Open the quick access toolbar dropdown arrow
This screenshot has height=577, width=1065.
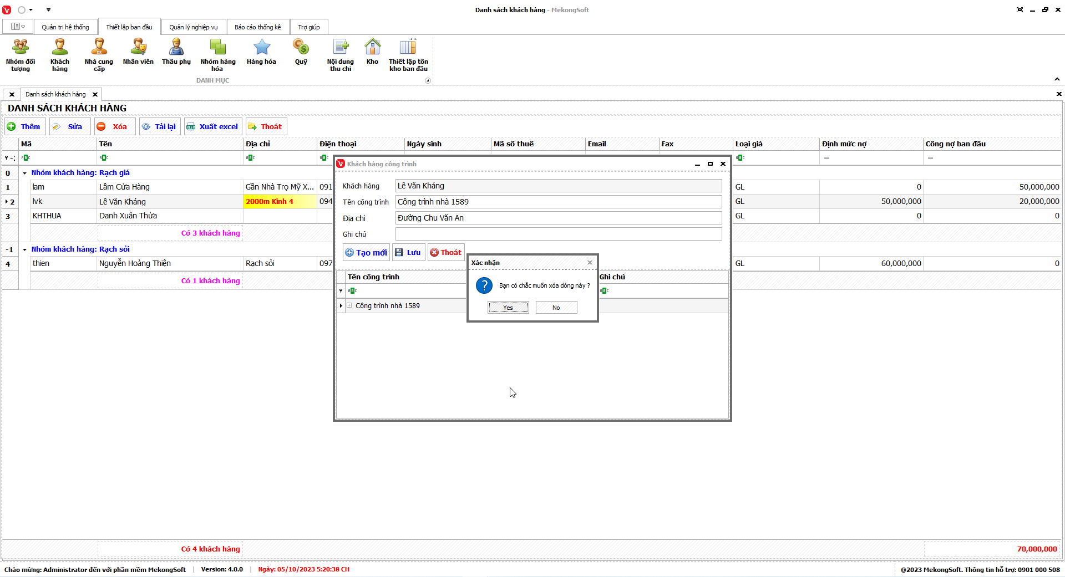pos(48,10)
